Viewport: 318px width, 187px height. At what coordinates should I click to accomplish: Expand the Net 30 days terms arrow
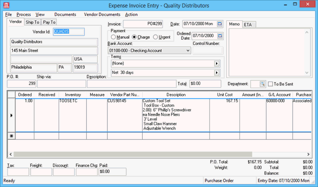[217, 73]
